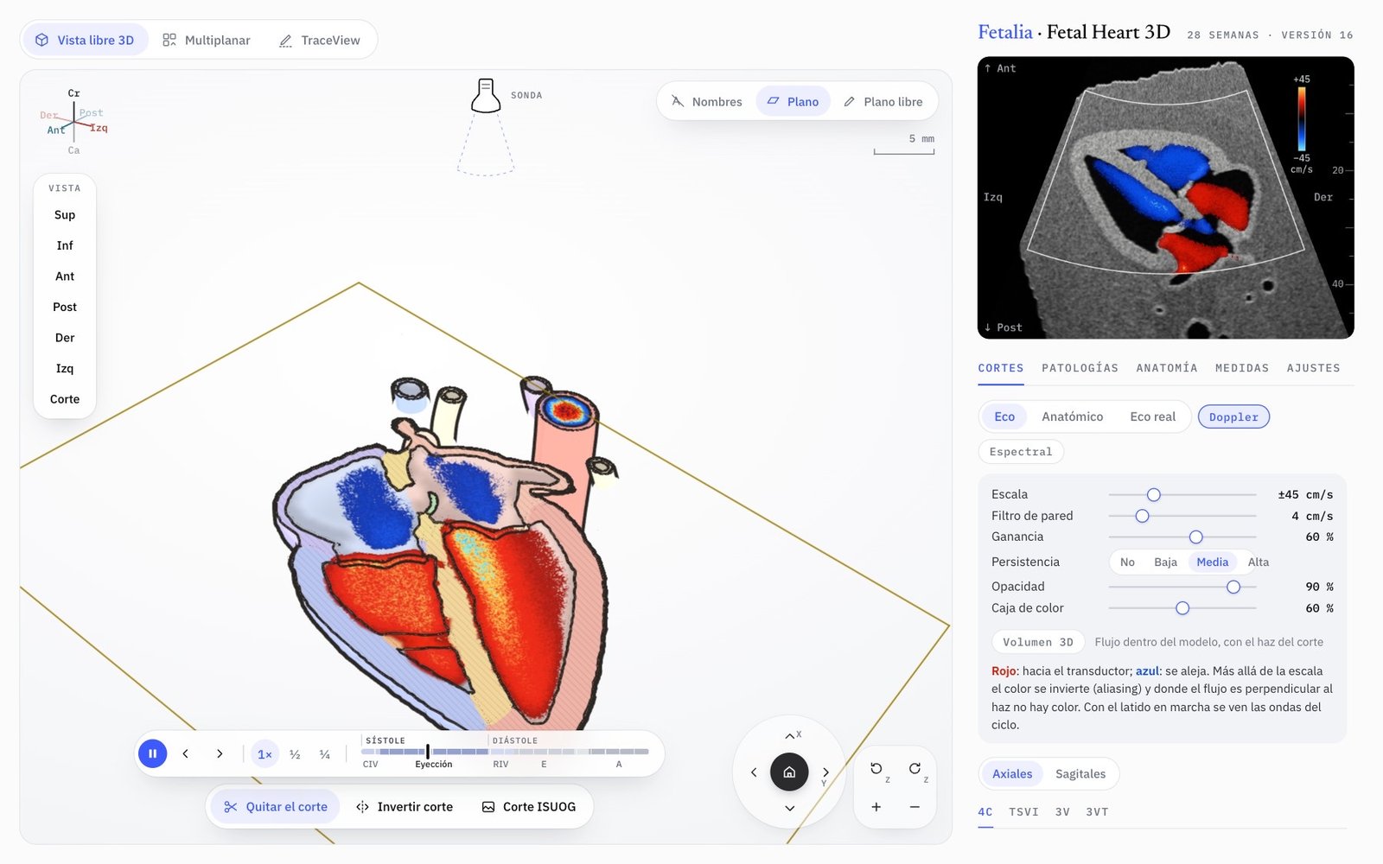Click the Eyección cycle marker
1383x864 pixels.
pyautogui.click(x=433, y=765)
